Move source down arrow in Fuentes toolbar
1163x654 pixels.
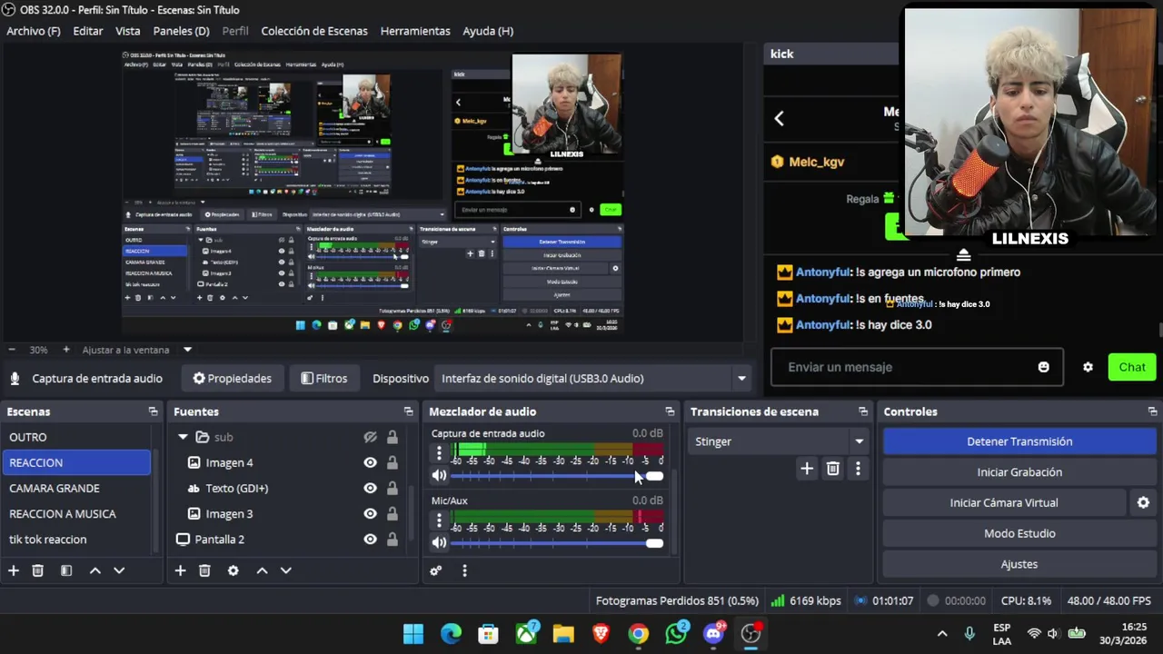[285, 570]
